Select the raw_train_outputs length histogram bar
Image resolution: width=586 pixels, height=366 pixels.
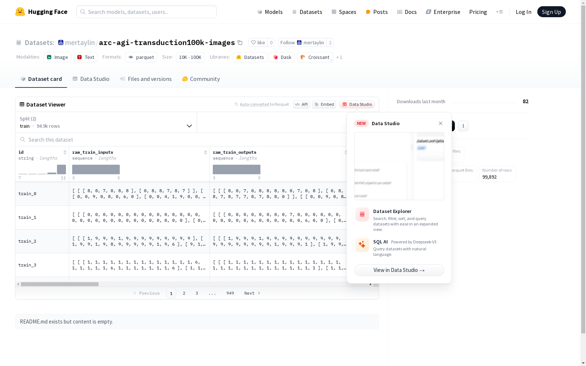point(237,169)
